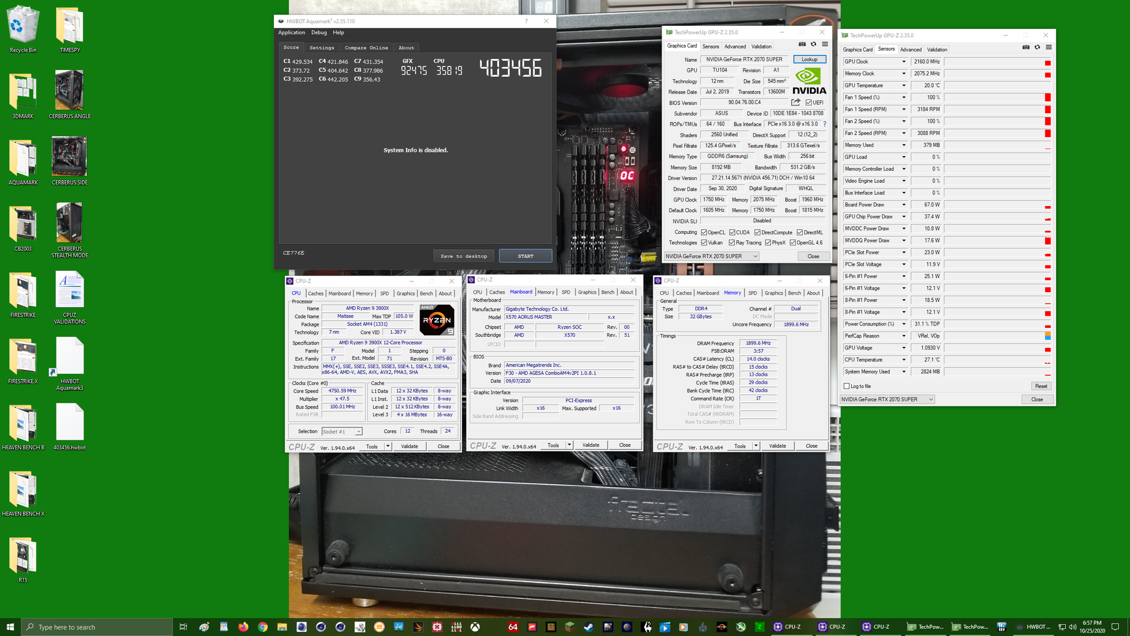Toggle the Ray Tracing checkbox in GPU-Z

click(x=732, y=243)
